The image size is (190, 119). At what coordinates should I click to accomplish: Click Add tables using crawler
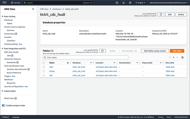(x=155, y=51)
